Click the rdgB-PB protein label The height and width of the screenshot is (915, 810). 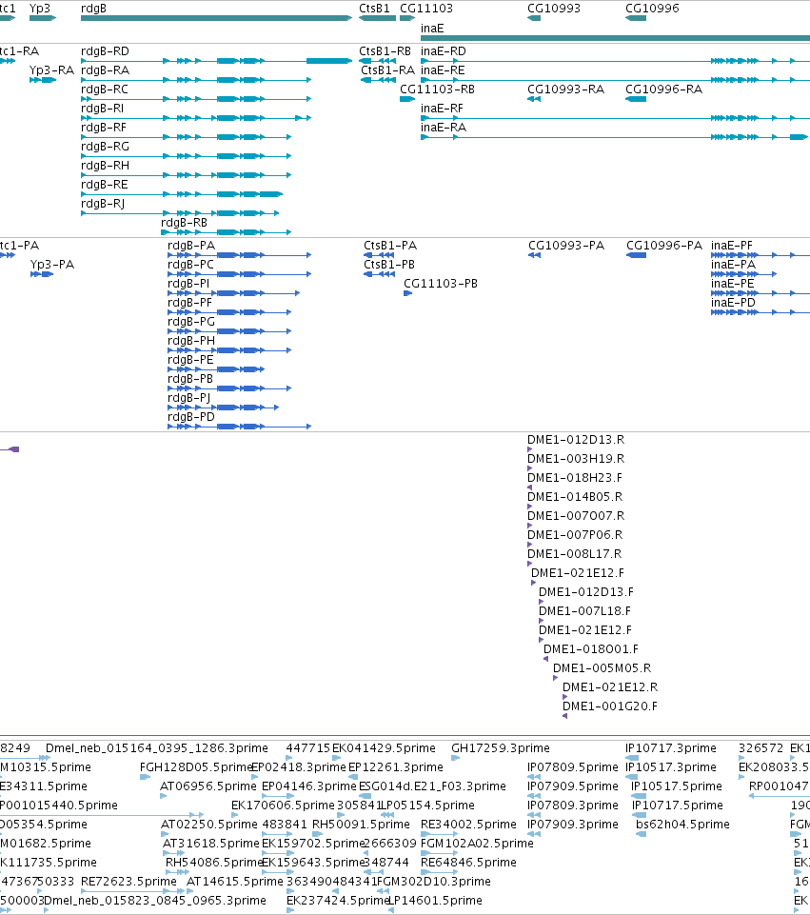[x=190, y=379]
